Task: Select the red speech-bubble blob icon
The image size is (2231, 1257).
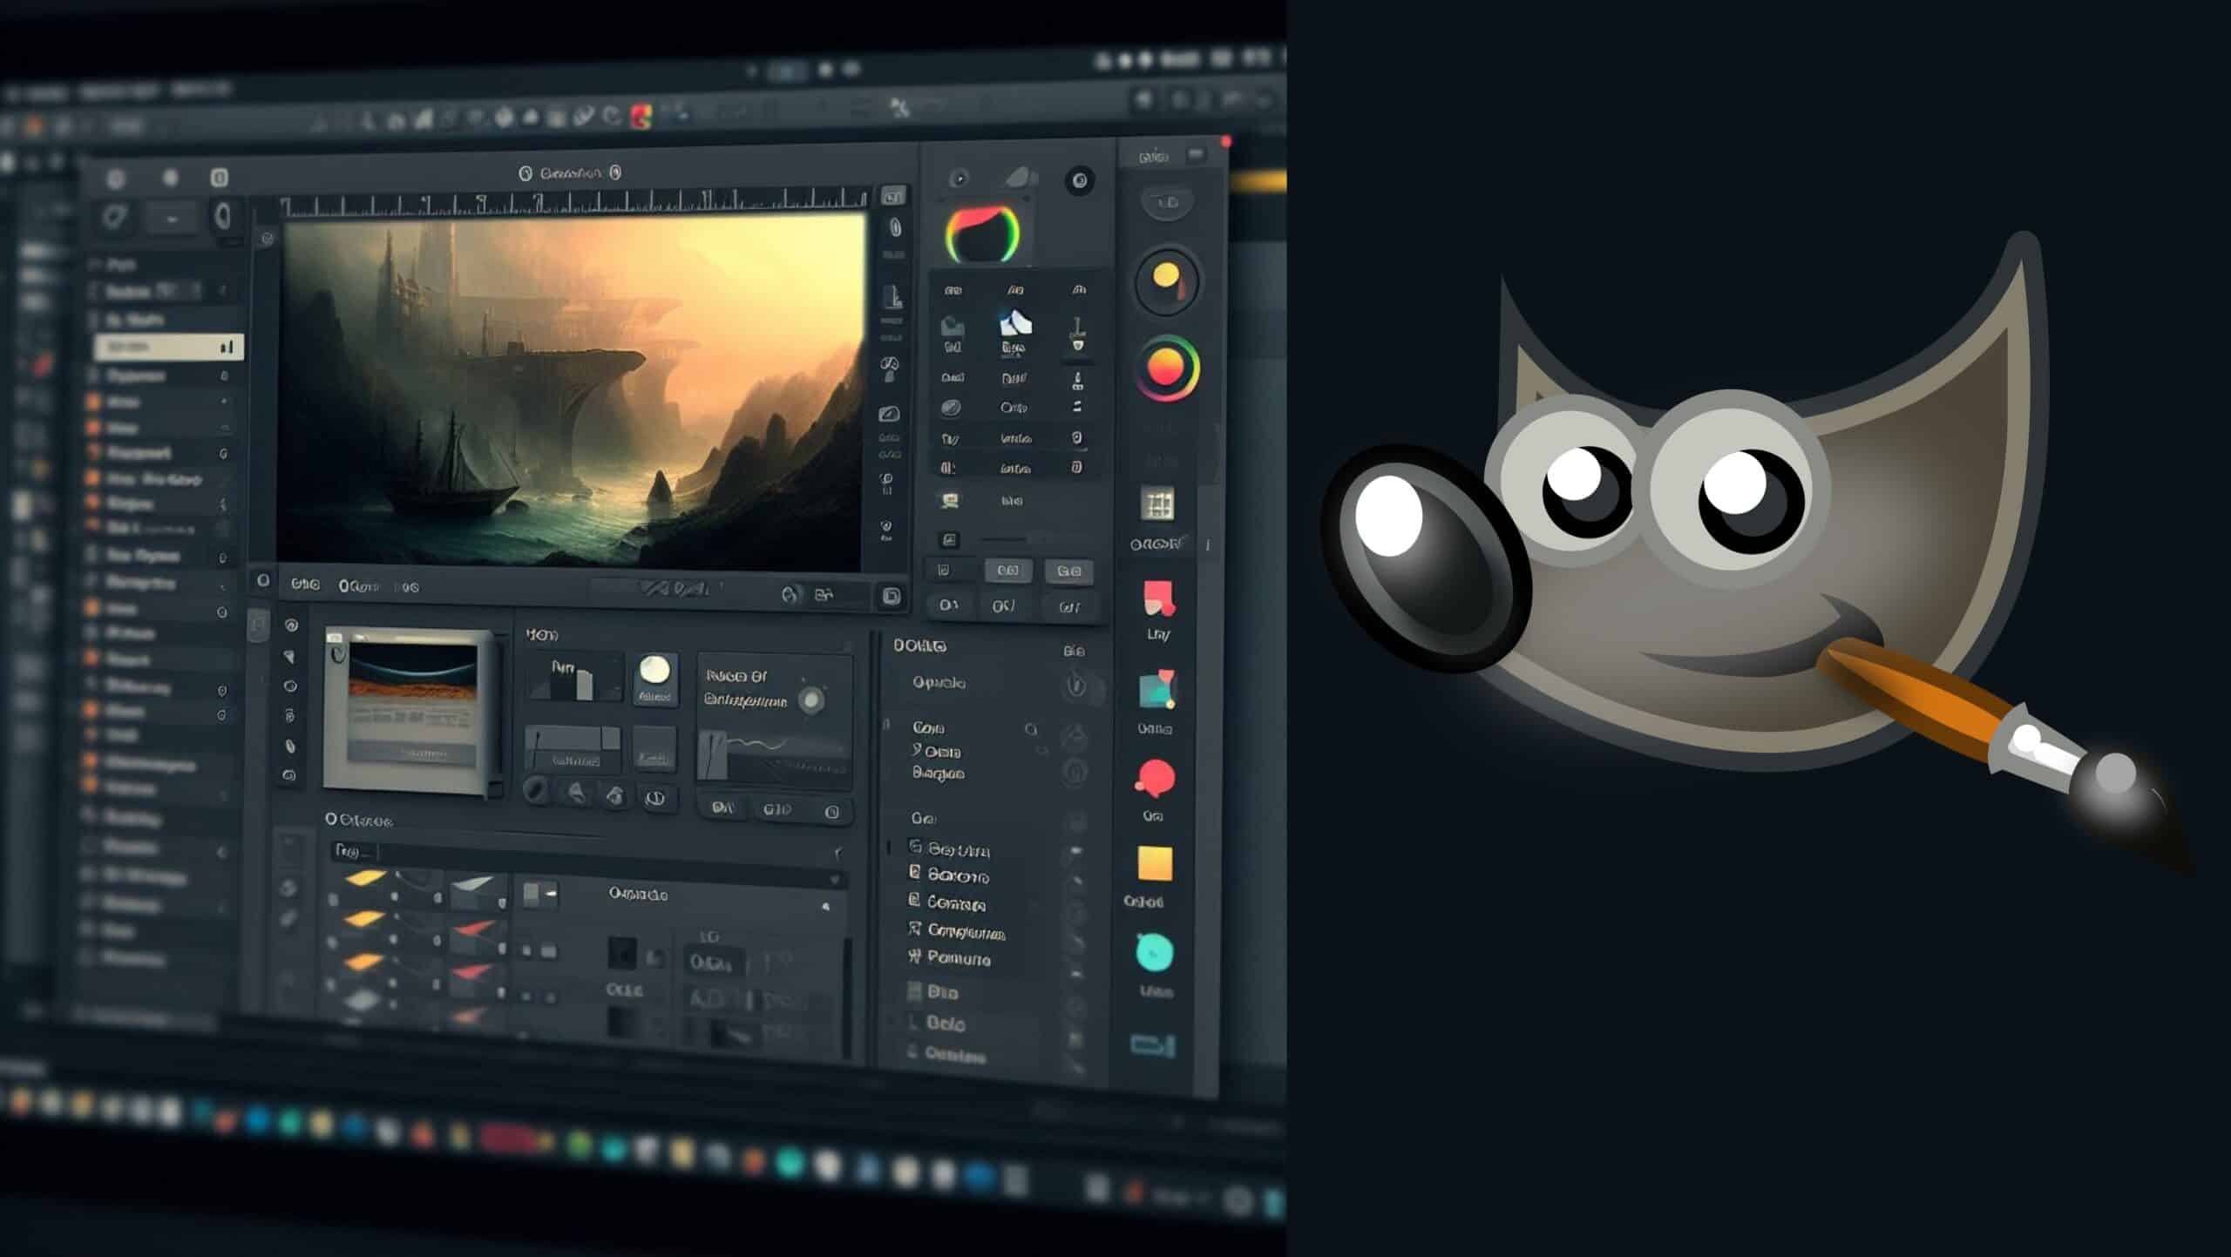Action: 1156,778
